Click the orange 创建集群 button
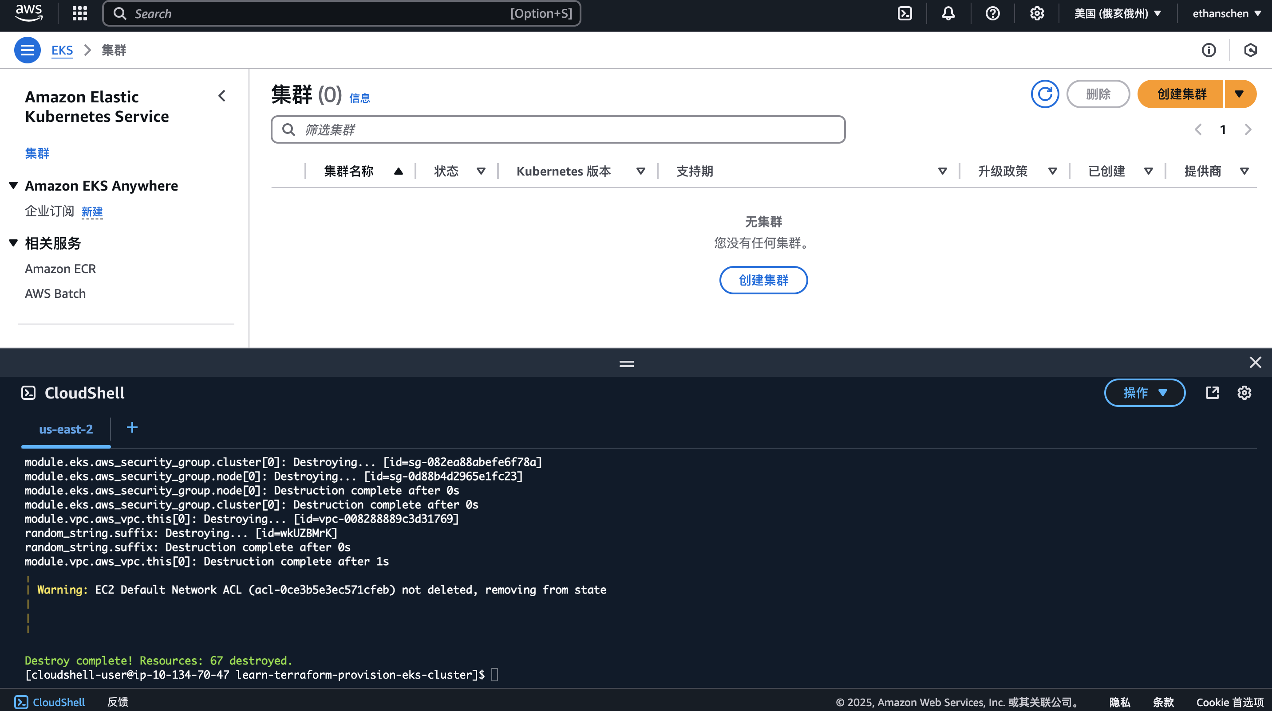Screen dimensions: 1272x711 (1180, 94)
